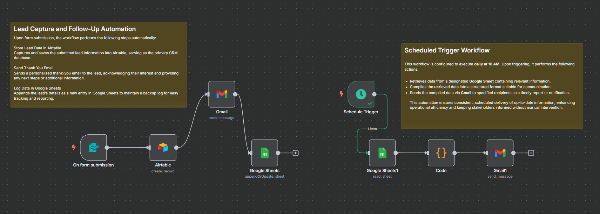Click the output connector of Airtable node
600x214 pixels.
tap(176, 148)
